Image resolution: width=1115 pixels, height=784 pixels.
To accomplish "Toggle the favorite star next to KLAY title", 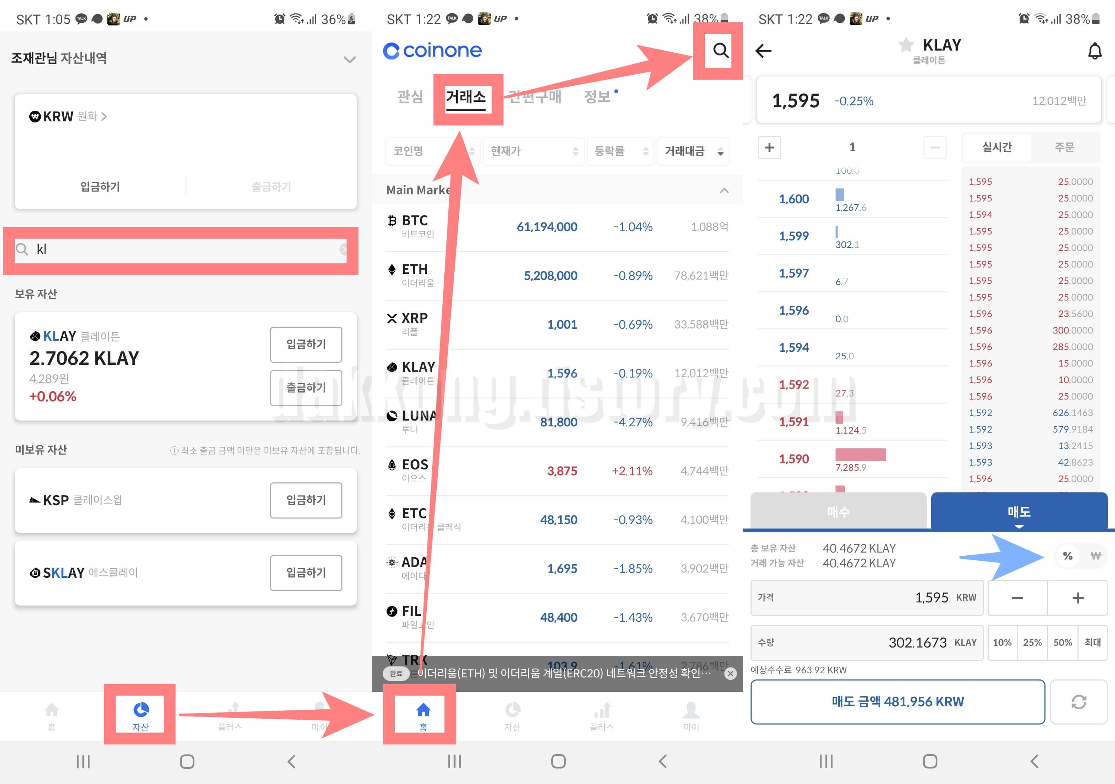I will click(906, 45).
